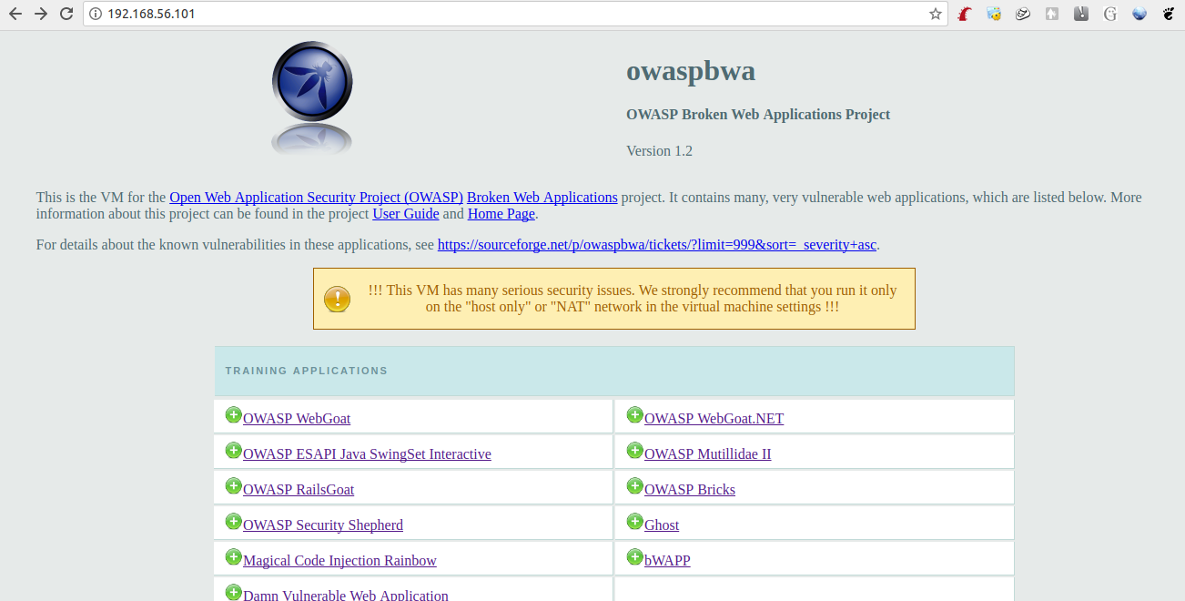
Task: Open the project User Guide link
Action: [406, 214]
